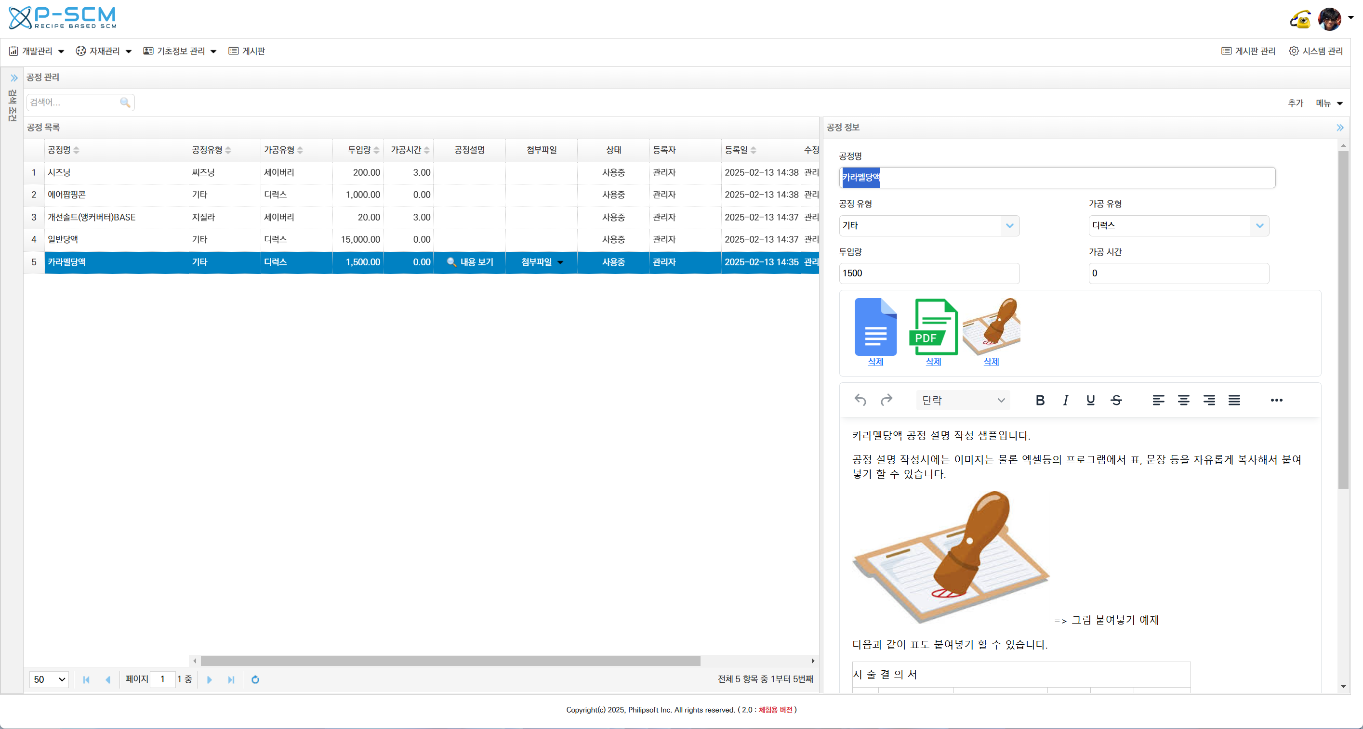This screenshot has width=1363, height=729.
Task: Go to the 게시판 menu item
Action: (x=247, y=51)
